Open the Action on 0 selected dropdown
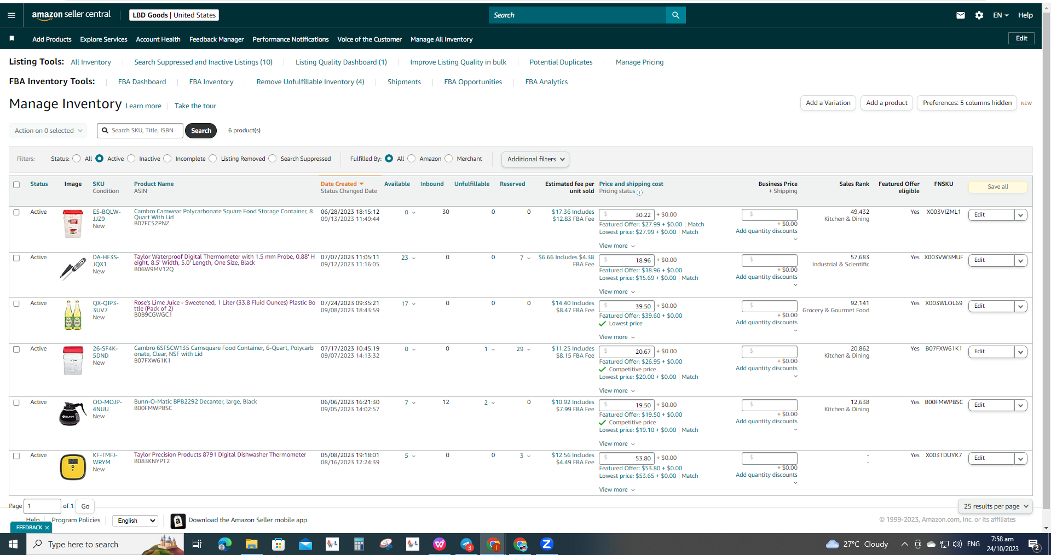This screenshot has height=555, width=1051. (x=48, y=131)
